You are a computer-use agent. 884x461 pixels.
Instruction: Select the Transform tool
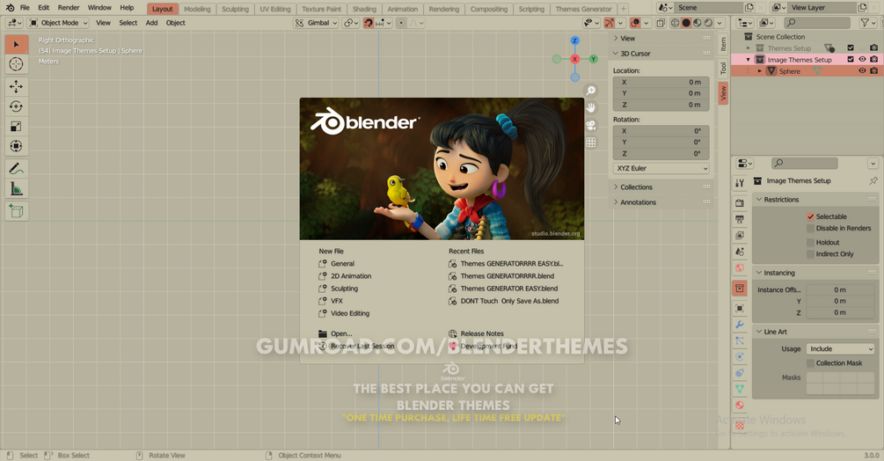tap(17, 146)
